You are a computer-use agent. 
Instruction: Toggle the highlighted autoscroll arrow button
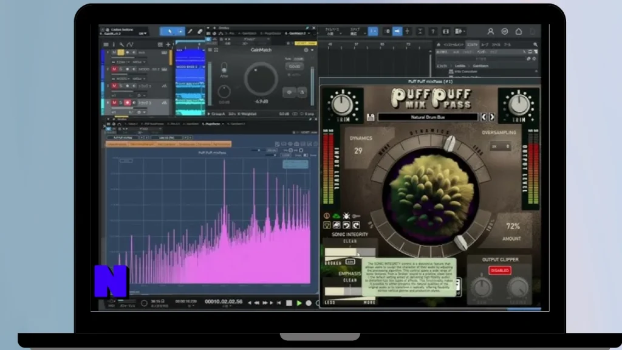coord(397,32)
